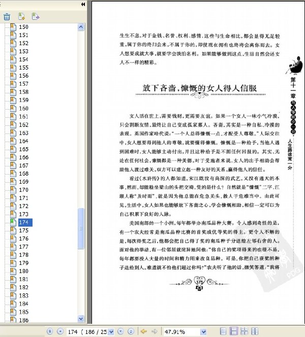
Task: Click the bookmark icon beside 160
Action: click(x=13, y=108)
